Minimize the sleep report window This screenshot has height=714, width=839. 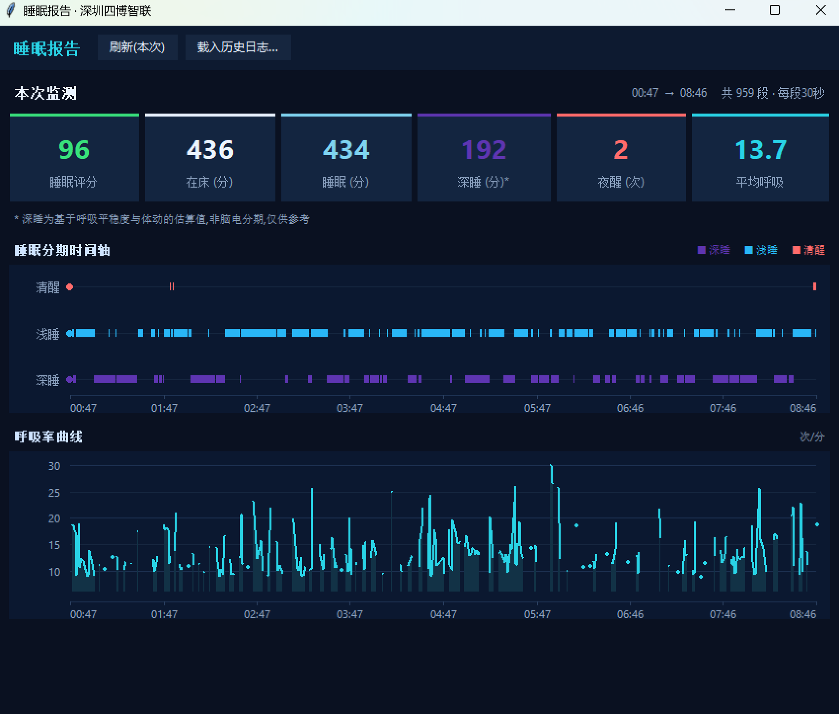coord(730,10)
